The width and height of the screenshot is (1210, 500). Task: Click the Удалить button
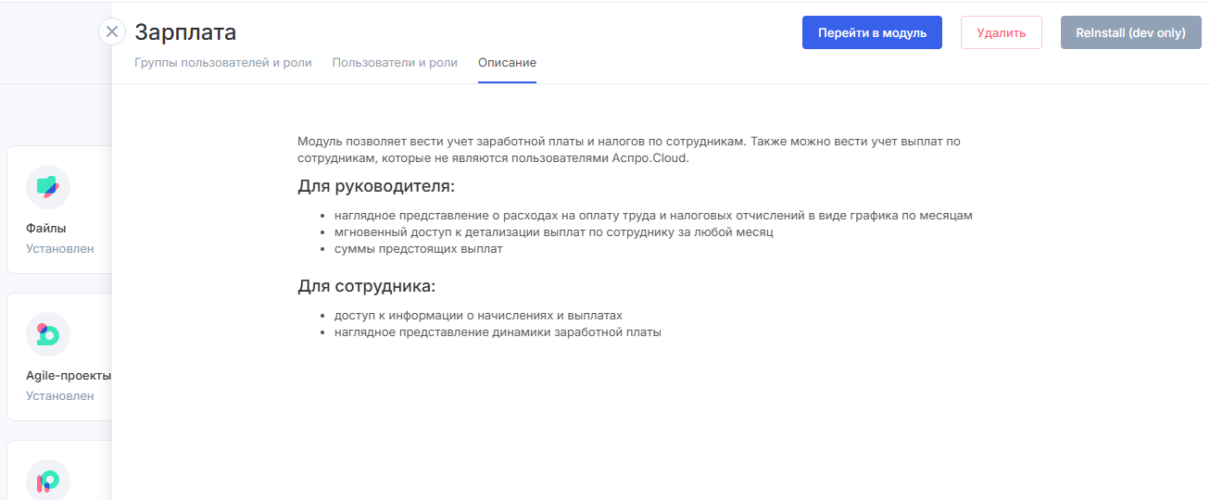(x=1001, y=32)
